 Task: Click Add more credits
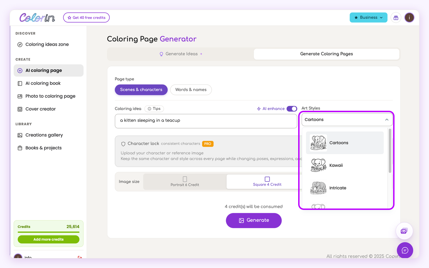49,239
